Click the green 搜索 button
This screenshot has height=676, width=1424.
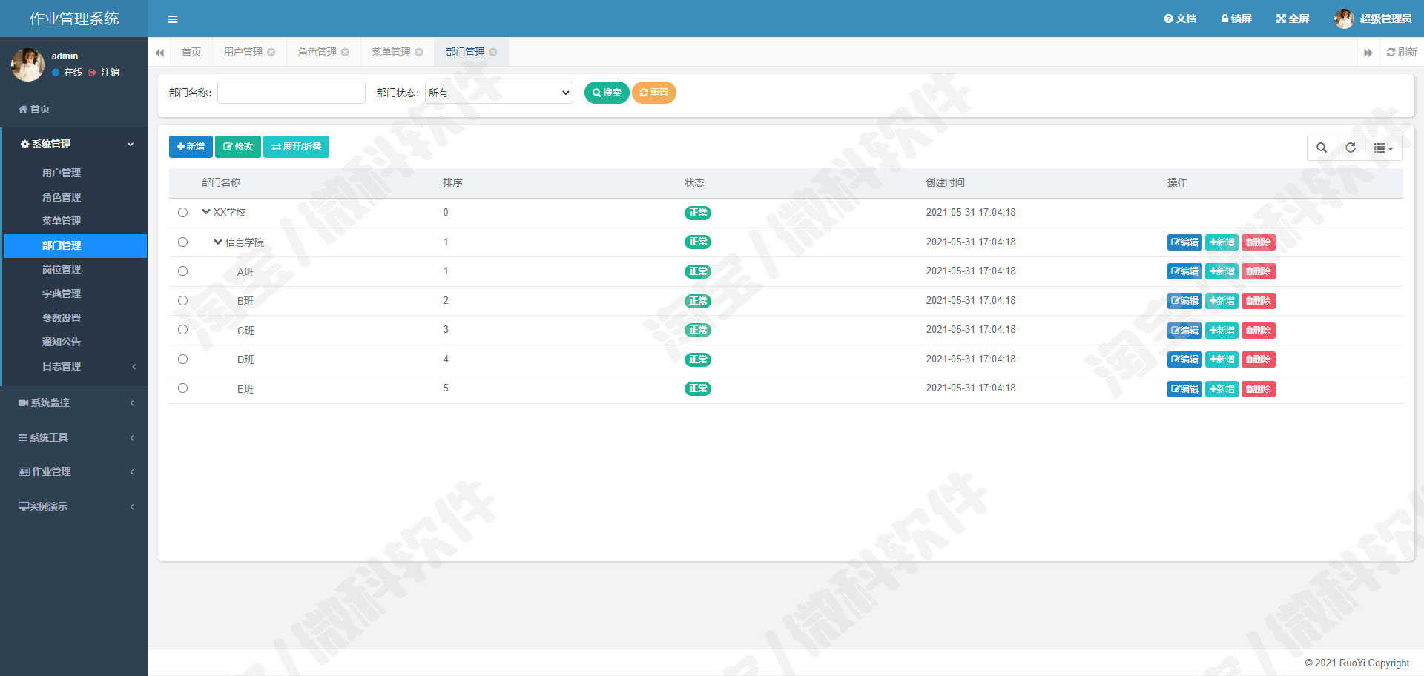click(607, 93)
